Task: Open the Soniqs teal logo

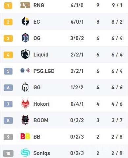Action: (x=25, y=153)
